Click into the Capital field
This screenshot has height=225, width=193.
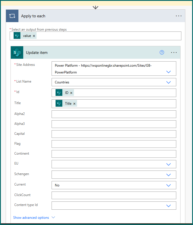click(114, 134)
